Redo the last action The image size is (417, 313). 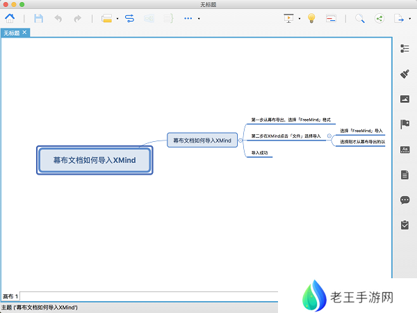[77, 19]
